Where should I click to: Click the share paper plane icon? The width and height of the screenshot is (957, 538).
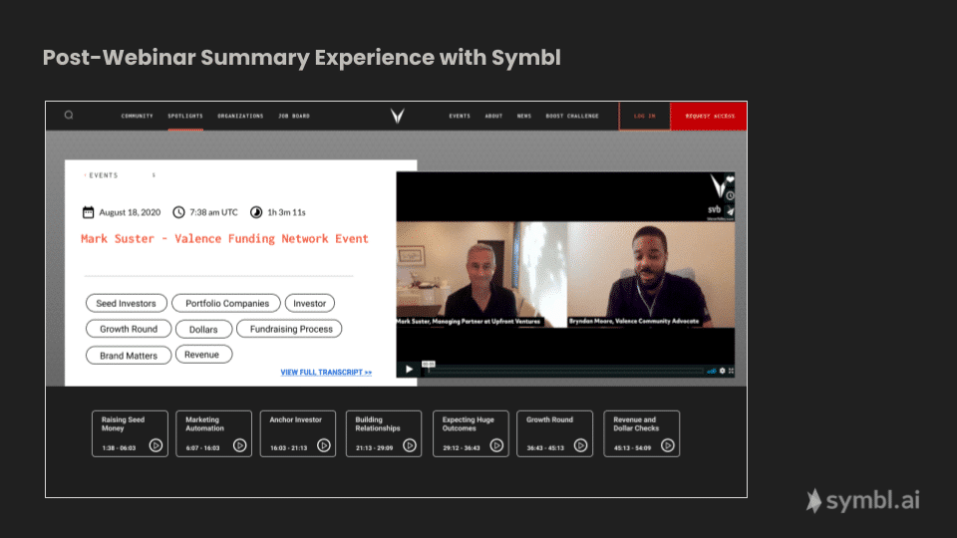pyautogui.click(x=729, y=211)
